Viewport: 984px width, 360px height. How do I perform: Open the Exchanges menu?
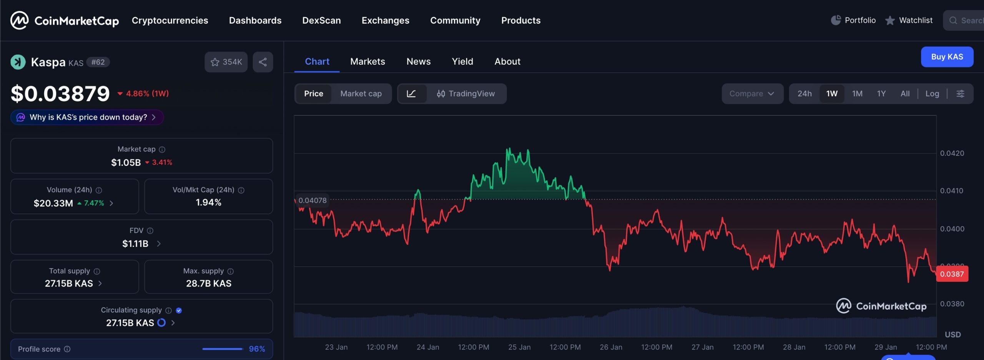coord(386,20)
